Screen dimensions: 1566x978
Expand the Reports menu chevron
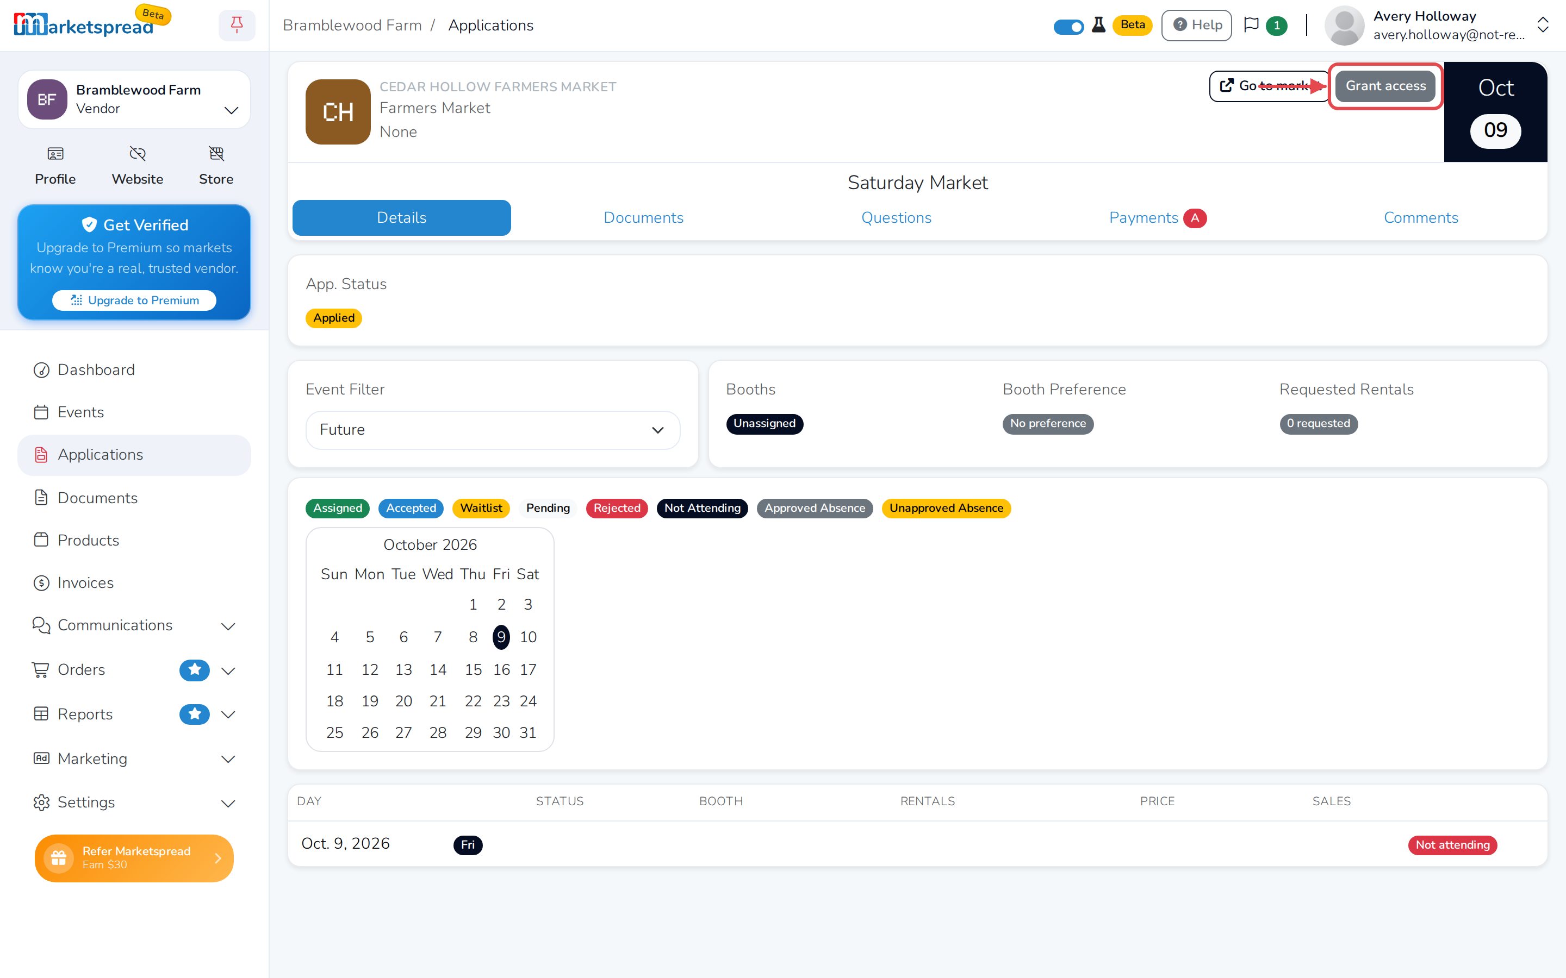(228, 714)
